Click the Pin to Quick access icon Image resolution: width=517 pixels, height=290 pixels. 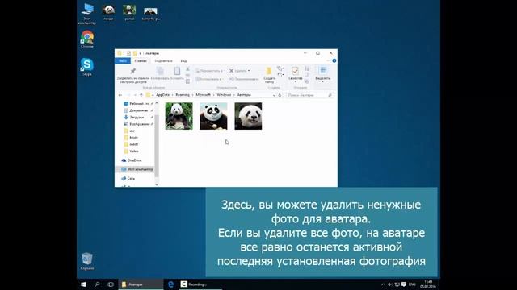click(132, 71)
